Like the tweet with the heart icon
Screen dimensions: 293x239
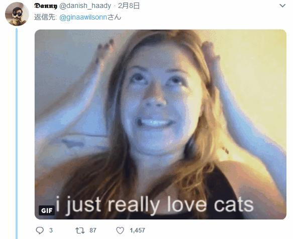click(x=120, y=230)
